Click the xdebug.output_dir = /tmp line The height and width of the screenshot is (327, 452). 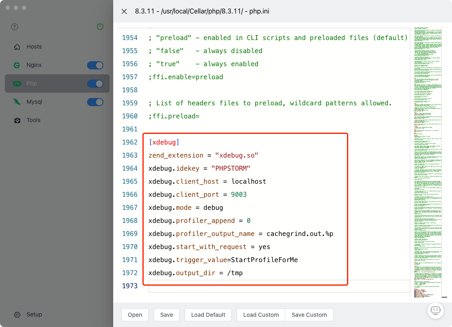click(195, 273)
